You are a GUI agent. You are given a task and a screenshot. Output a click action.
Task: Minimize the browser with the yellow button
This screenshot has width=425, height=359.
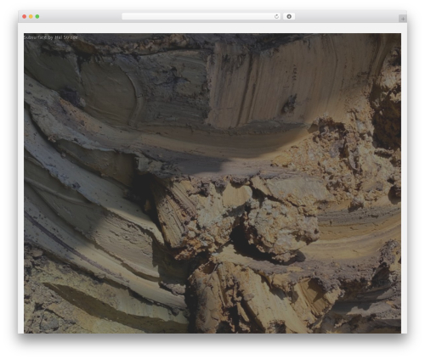(31, 16)
